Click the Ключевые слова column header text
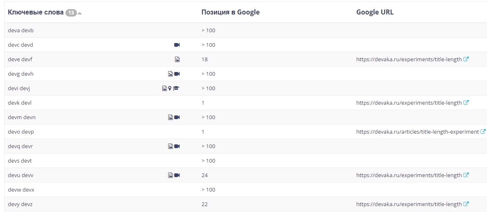 pos(36,12)
